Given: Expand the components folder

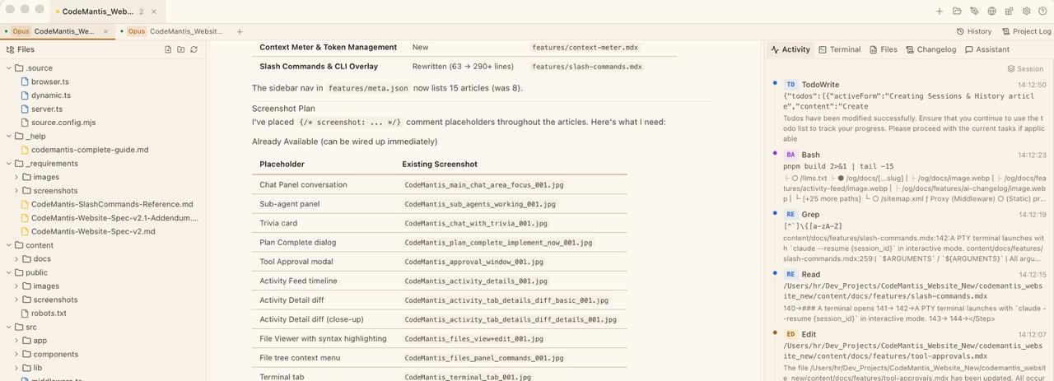Looking at the screenshot, I should tap(16, 354).
